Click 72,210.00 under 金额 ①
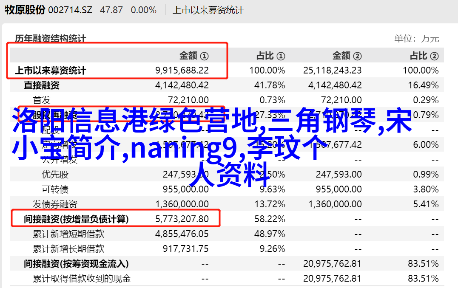 [188, 100]
